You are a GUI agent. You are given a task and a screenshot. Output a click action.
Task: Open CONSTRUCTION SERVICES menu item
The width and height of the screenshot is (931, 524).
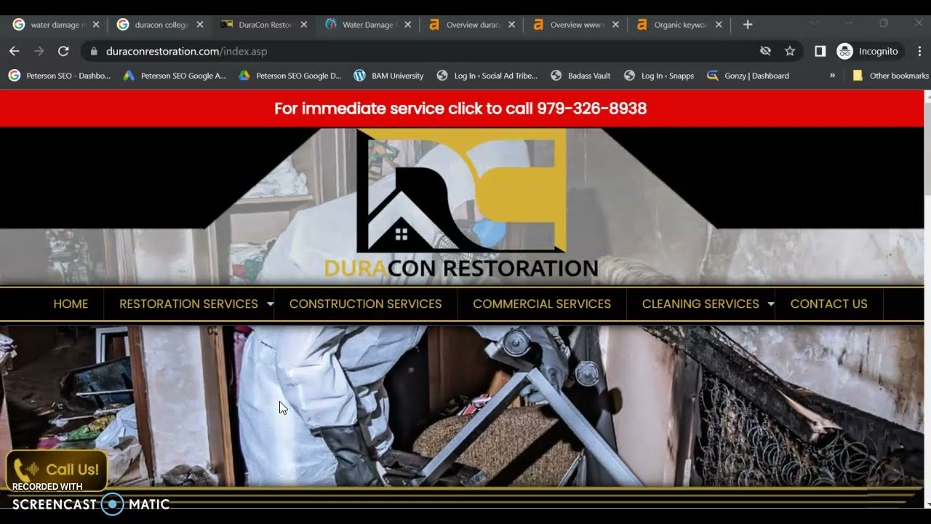(x=365, y=304)
